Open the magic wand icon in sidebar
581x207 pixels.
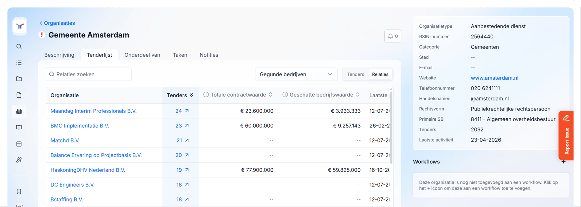click(19, 160)
